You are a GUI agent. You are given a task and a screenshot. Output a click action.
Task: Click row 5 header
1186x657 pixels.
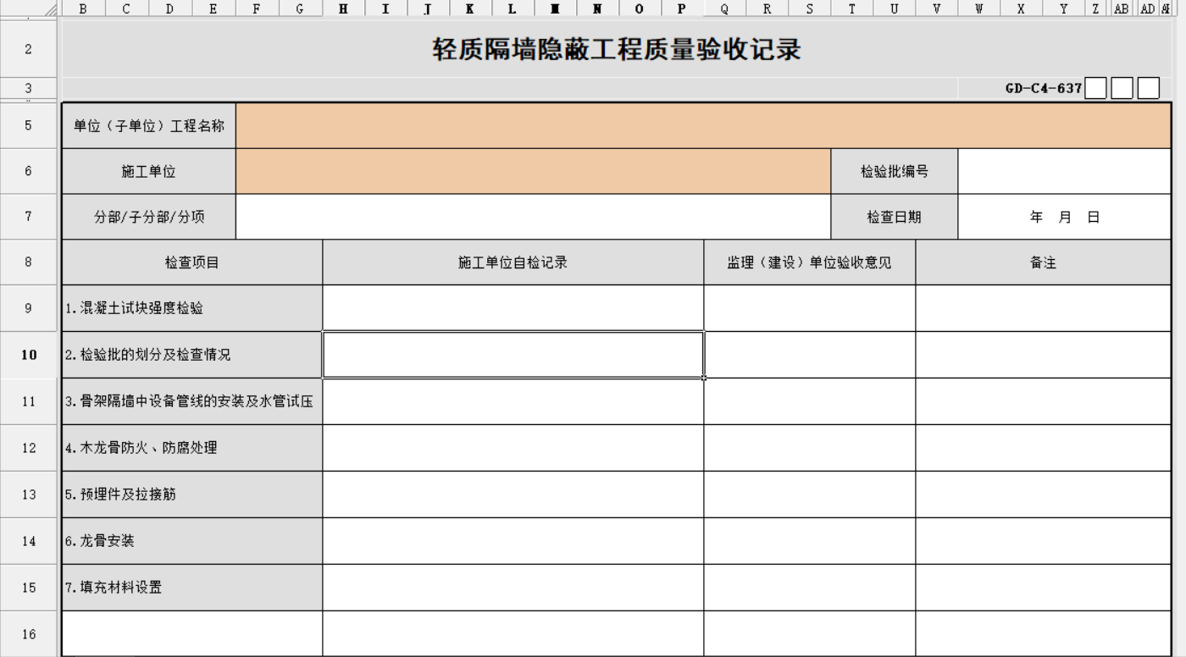[x=29, y=126]
